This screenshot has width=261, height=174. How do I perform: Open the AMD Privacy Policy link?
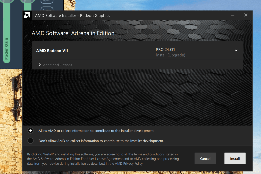point(129,164)
